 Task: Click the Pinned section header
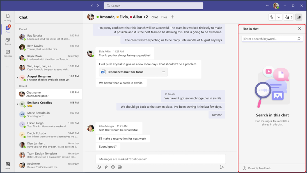click(23, 29)
